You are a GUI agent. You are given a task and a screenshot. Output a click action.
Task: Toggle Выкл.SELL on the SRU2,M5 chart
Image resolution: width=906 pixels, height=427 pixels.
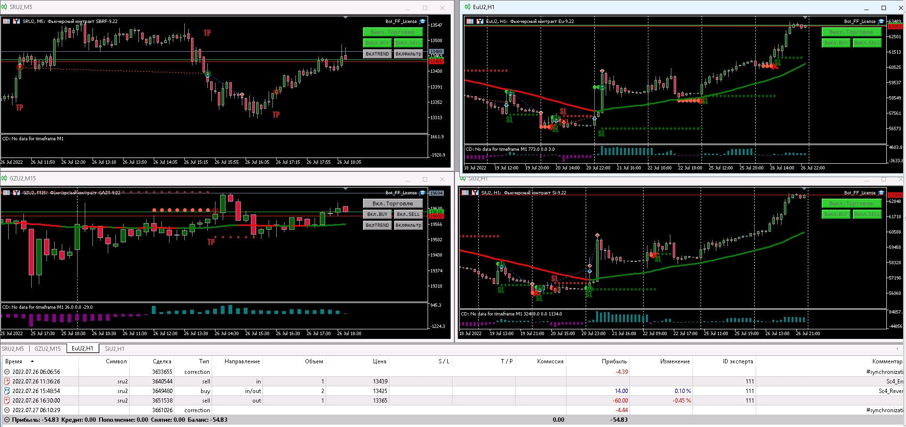coord(408,43)
